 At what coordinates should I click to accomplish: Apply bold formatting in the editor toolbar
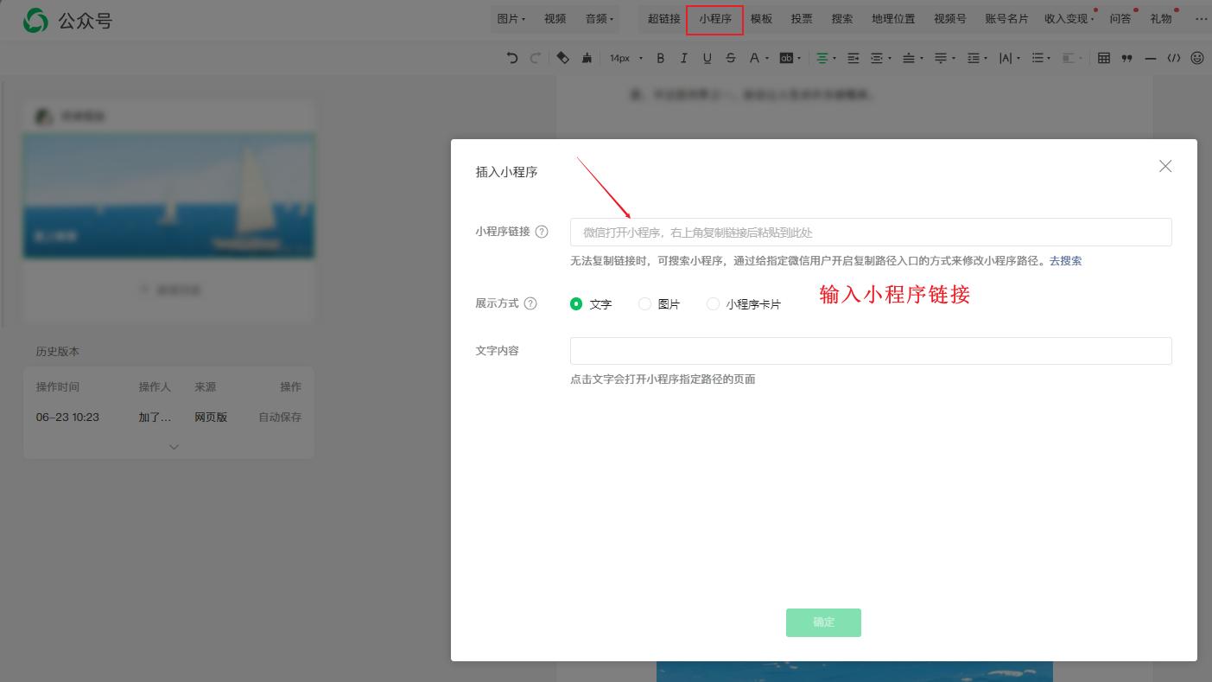pos(660,58)
